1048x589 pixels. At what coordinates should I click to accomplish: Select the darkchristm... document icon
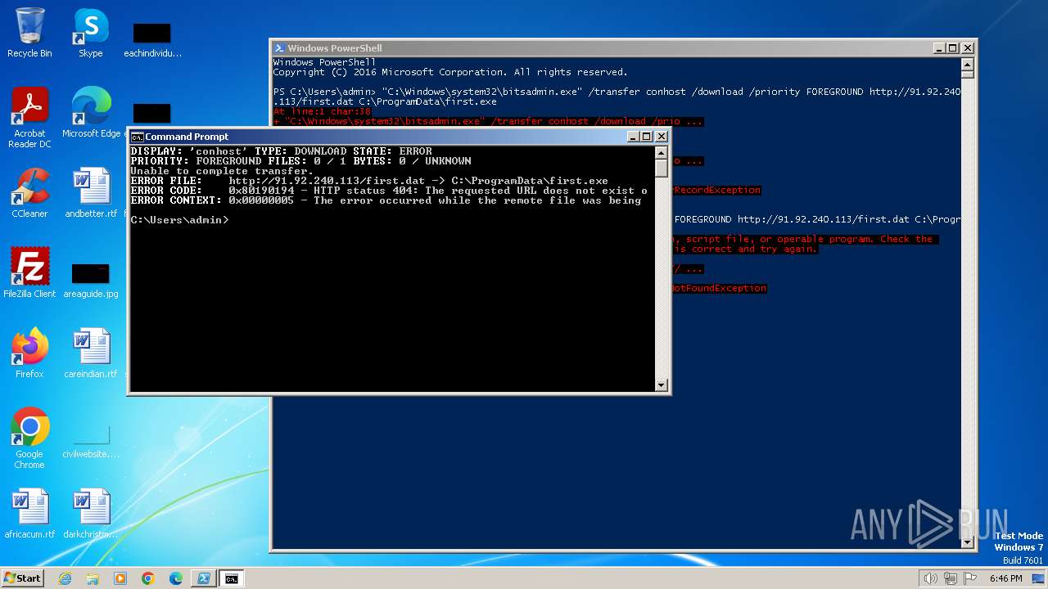tap(90, 514)
